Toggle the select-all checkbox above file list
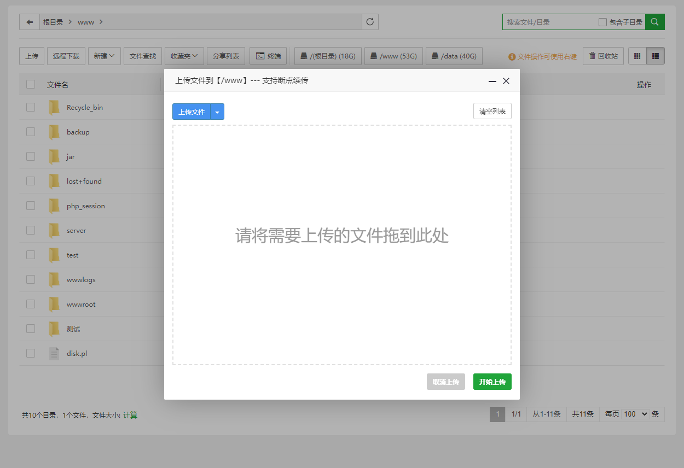The image size is (684, 468). [x=30, y=84]
